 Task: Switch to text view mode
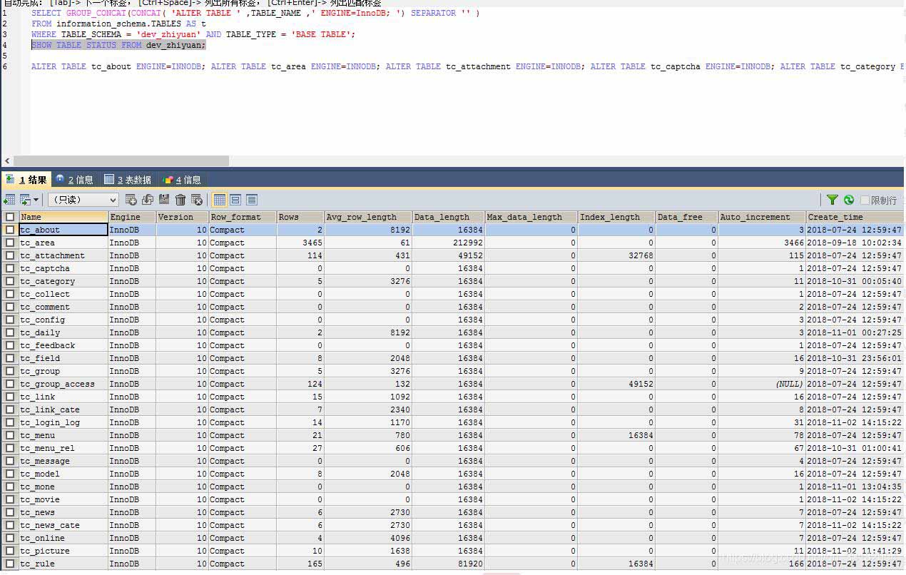point(252,200)
